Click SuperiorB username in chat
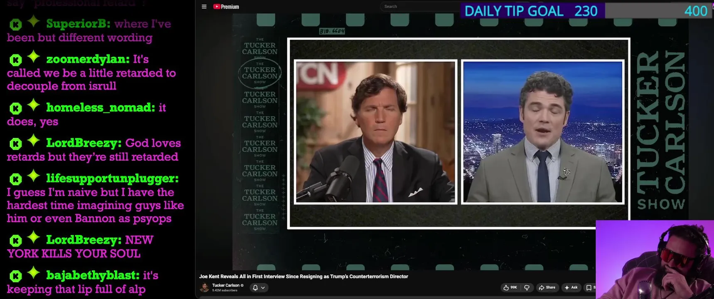This screenshot has height=299, width=714. coord(78,24)
